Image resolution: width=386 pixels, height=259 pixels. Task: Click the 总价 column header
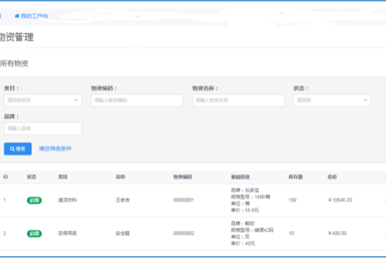pos(332,177)
